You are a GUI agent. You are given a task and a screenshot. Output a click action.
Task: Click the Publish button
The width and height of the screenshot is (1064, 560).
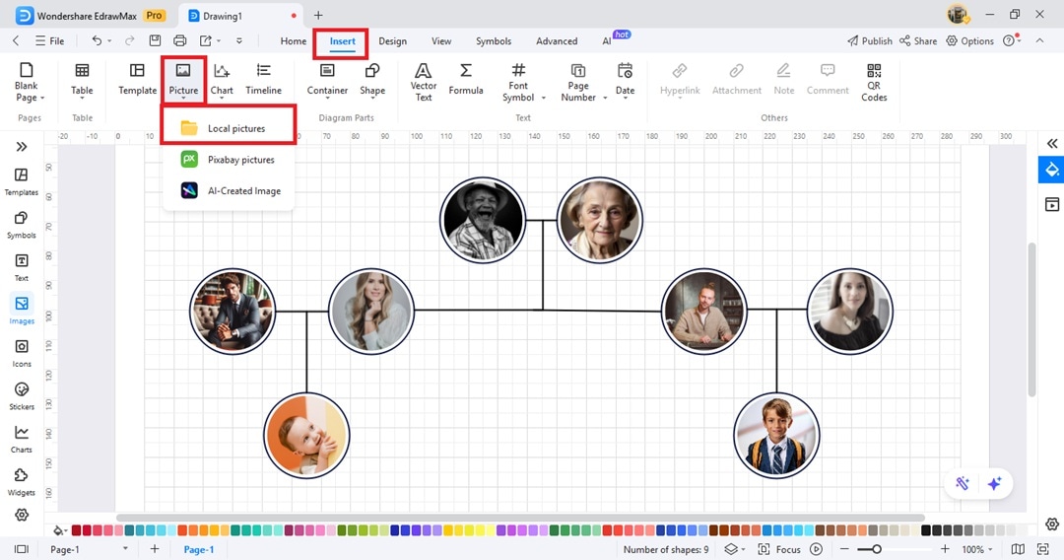869,40
